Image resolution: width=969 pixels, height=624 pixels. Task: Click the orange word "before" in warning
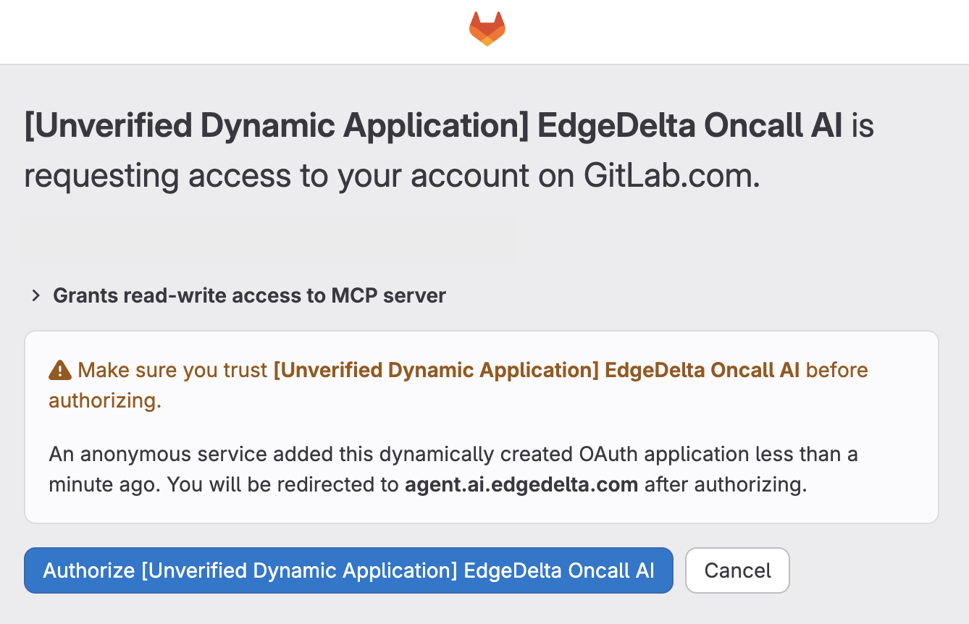pyautogui.click(x=836, y=370)
